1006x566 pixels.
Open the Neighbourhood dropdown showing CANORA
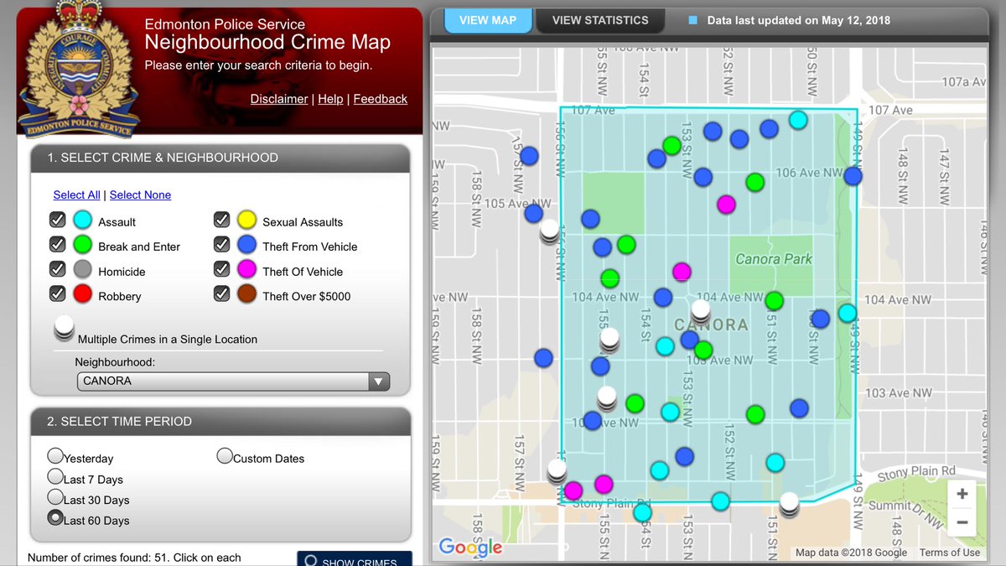[x=233, y=381]
